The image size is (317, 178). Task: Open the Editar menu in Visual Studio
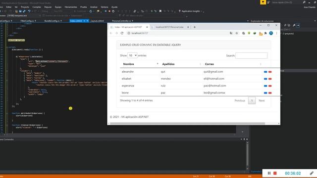(9, 7)
